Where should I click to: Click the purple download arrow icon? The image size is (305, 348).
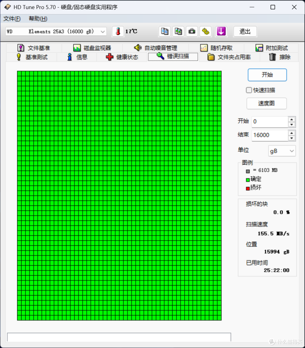tap(221, 31)
